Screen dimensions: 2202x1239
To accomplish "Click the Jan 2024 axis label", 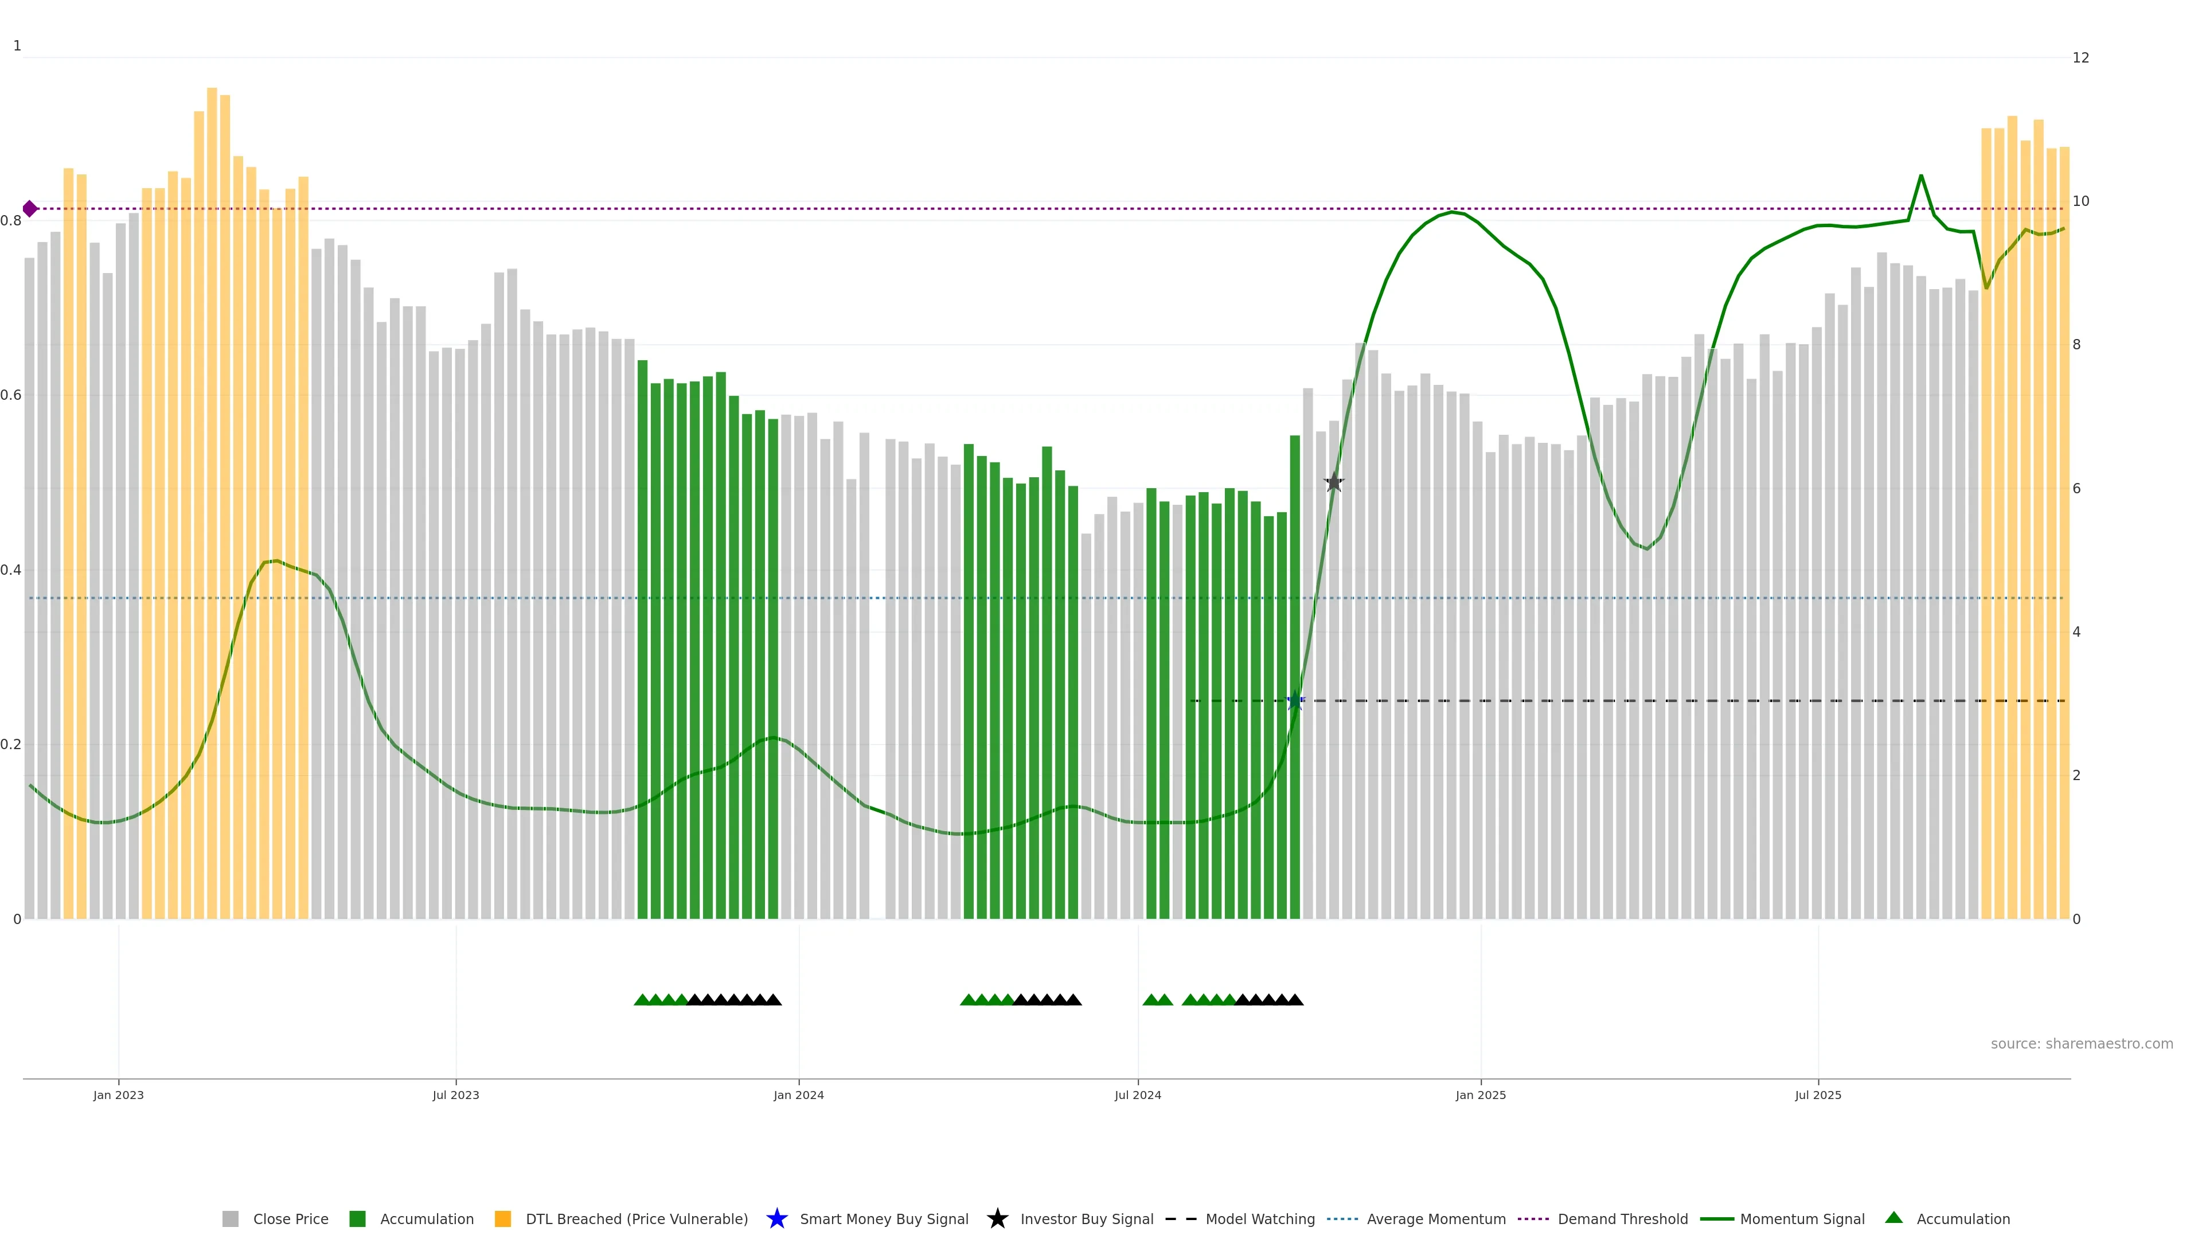I will (x=798, y=1094).
